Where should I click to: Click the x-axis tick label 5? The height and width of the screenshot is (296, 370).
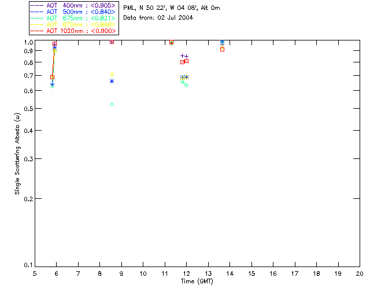pyautogui.click(x=35, y=273)
